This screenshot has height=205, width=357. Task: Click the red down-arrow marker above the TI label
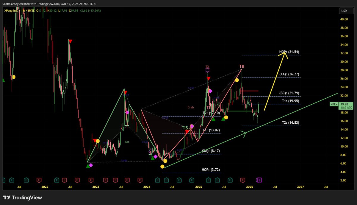208,78
